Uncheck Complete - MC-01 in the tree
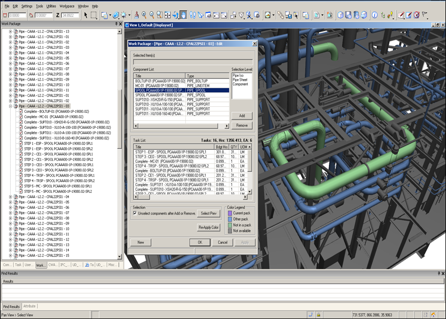This screenshot has height=319, width=446. click(x=20, y=117)
